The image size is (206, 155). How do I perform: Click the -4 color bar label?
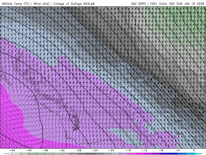[177, 150]
